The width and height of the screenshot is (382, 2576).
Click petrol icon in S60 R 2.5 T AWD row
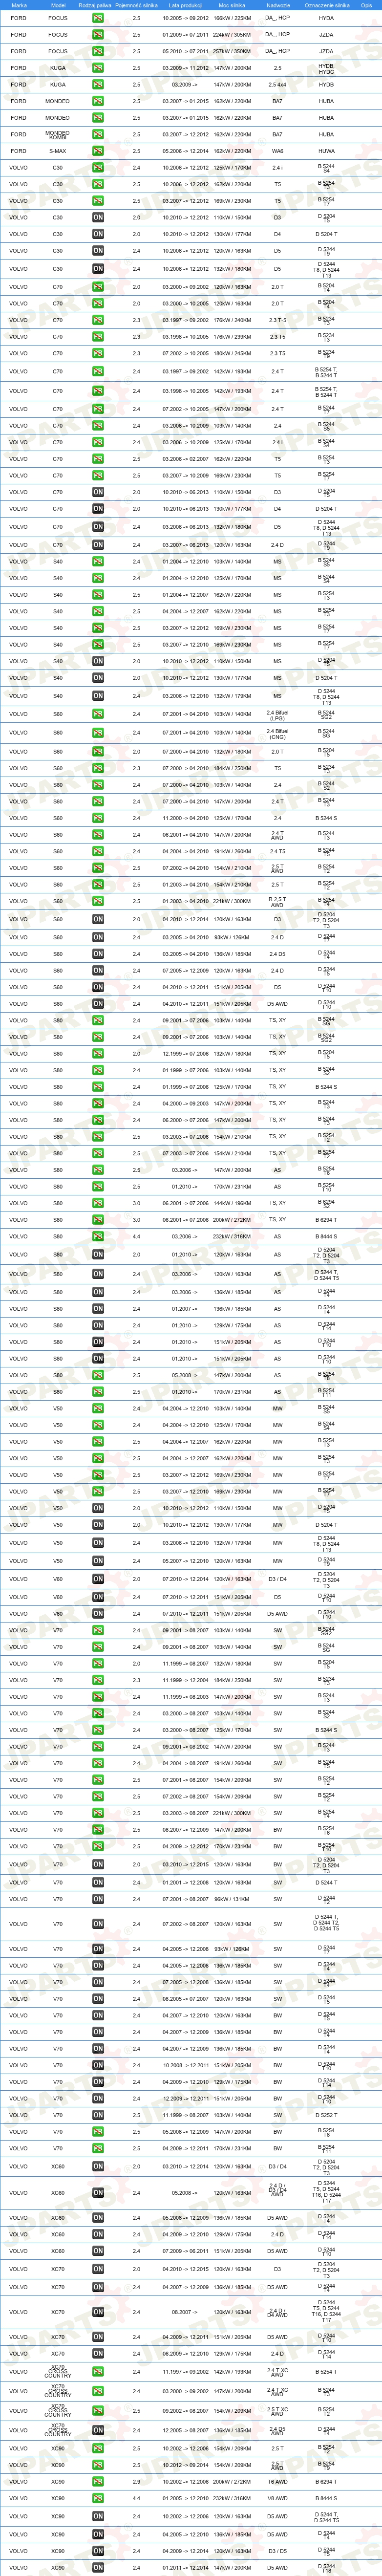pos(98,901)
